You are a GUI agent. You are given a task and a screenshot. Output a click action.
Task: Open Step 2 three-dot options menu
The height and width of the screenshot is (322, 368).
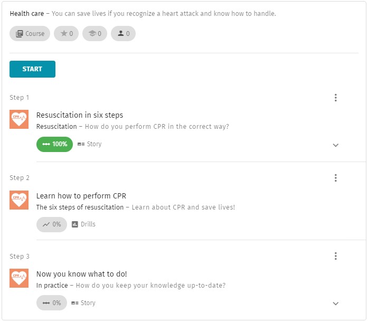tap(336, 178)
